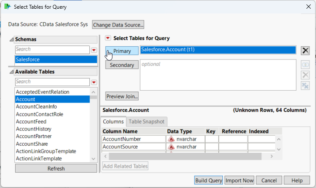The image size is (316, 188).
Task: Select AccountContactRole in Available Tables
Action: click(x=40, y=114)
